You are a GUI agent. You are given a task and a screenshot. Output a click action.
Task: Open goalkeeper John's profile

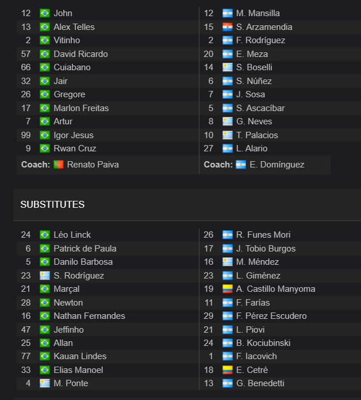point(63,13)
